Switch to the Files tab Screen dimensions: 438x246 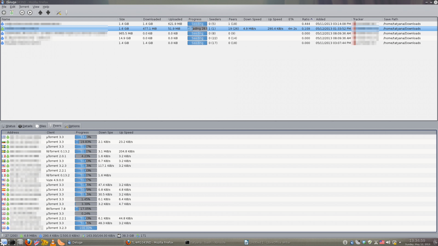tap(41, 126)
